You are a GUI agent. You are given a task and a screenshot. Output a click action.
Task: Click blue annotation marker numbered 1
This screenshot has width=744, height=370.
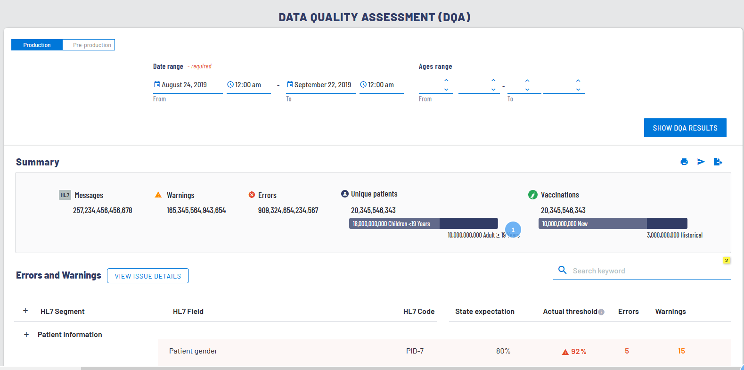[513, 230]
